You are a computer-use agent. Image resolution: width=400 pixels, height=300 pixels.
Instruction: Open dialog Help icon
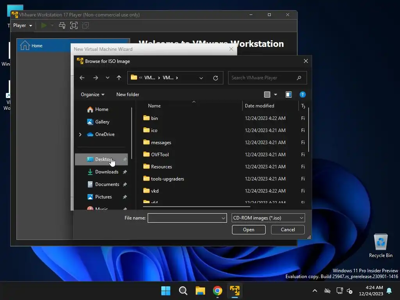point(303,95)
